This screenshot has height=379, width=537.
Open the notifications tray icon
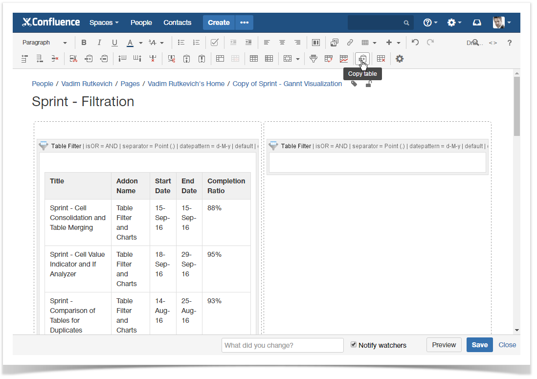point(477,22)
